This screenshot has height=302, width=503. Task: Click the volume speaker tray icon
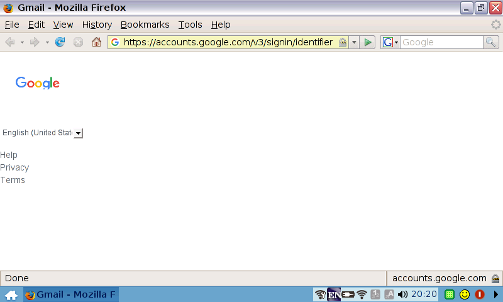(402, 294)
